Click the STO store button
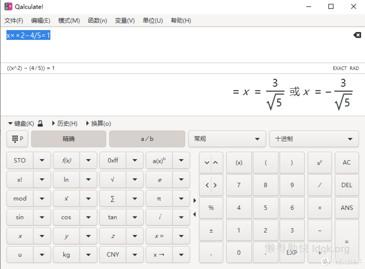 pos(20,160)
